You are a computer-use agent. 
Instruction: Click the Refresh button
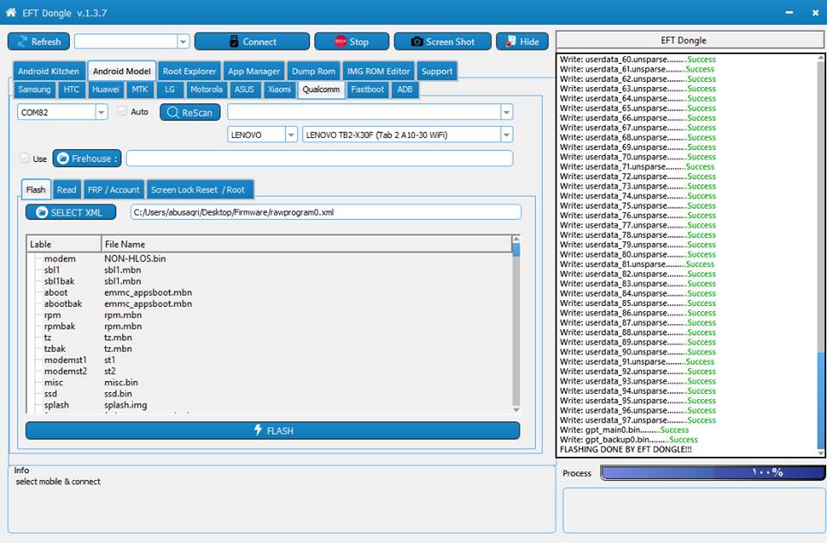click(x=39, y=41)
